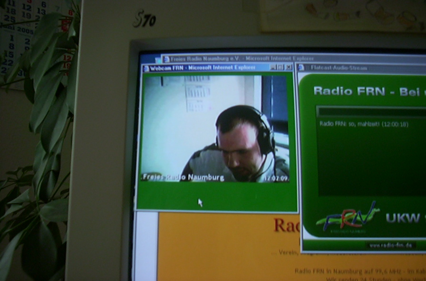Click the 12:02:09 webcam timestamp
426x281 pixels.
(x=276, y=178)
